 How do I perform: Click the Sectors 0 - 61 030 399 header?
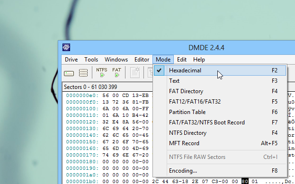tap(90, 87)
